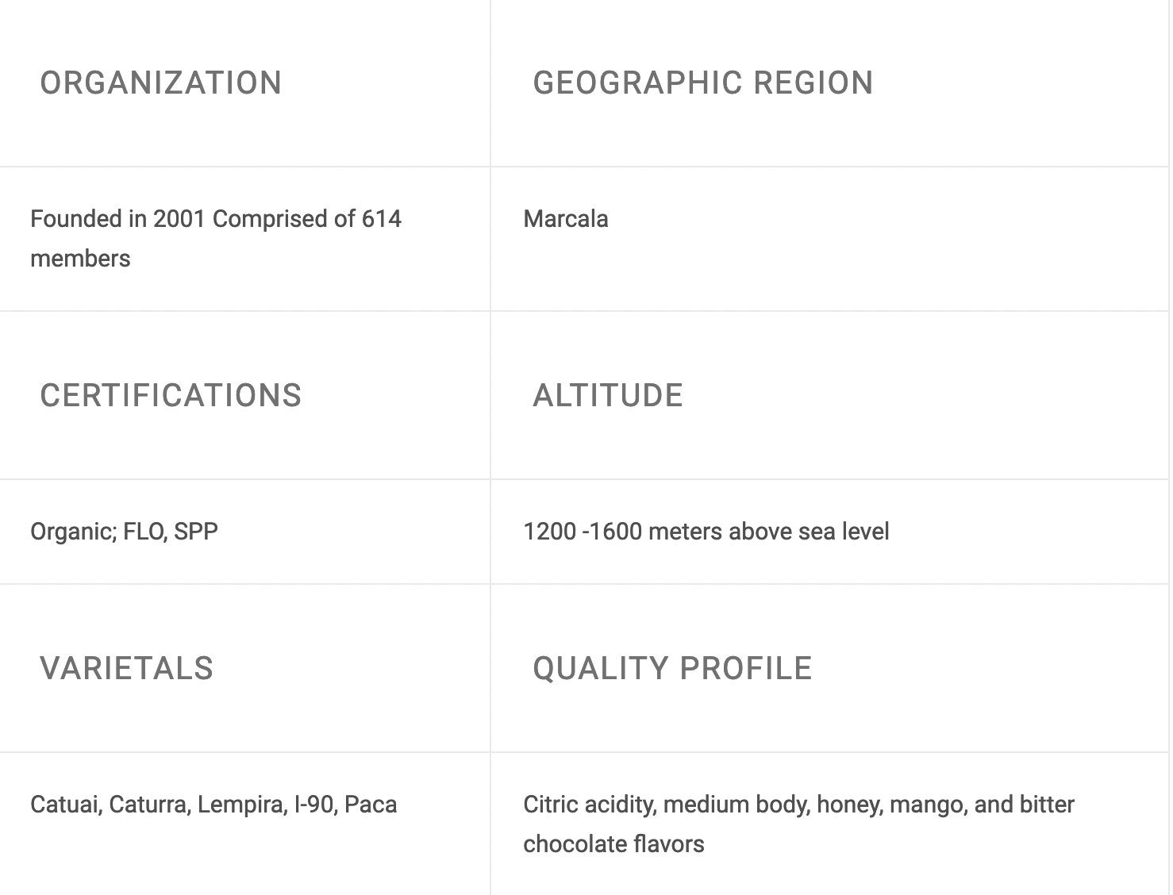Viewport: 1173px width, 895px height.
Task: Click the CERTIFICATIONS heading
Action: (x=171, y=396)
